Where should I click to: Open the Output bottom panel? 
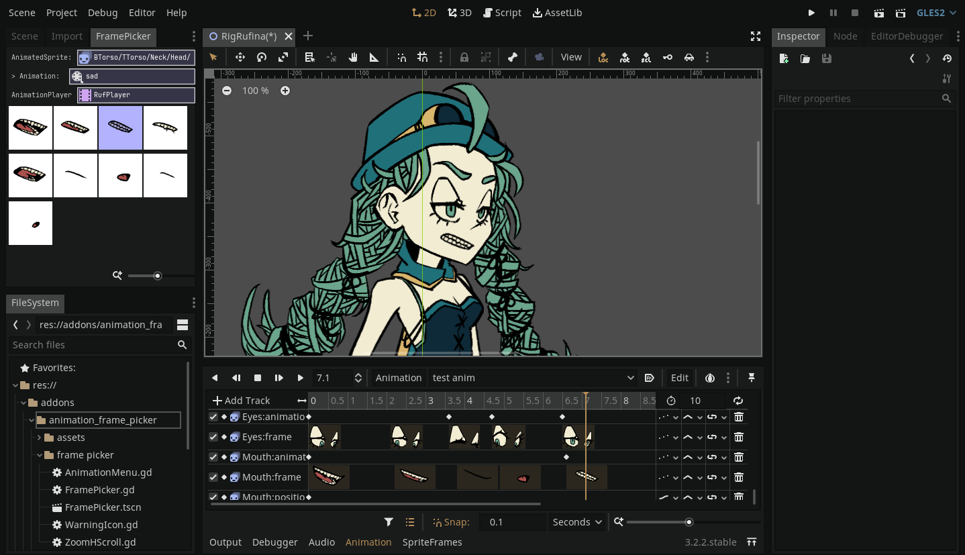point(225,542)
